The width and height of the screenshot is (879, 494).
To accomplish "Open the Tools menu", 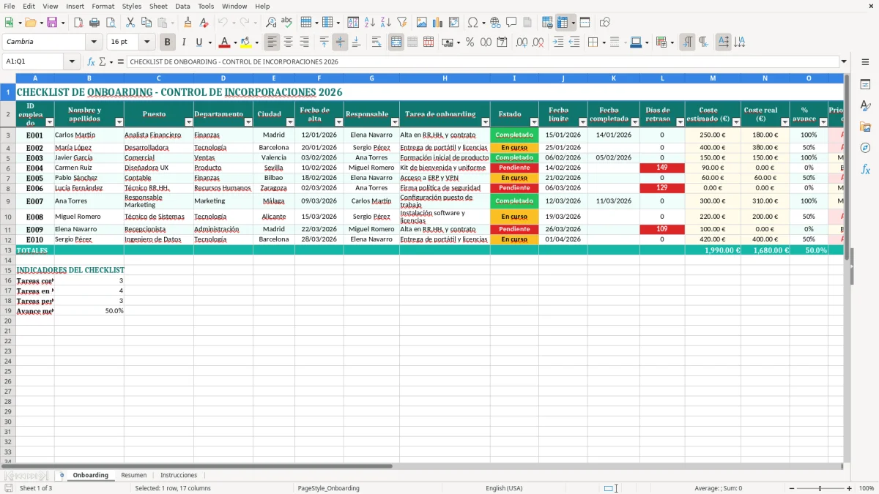I will [206, 6].
